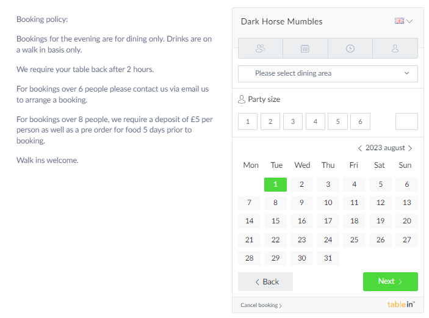
Task: Expand the dining area dropdown
Action: [328, 74]
